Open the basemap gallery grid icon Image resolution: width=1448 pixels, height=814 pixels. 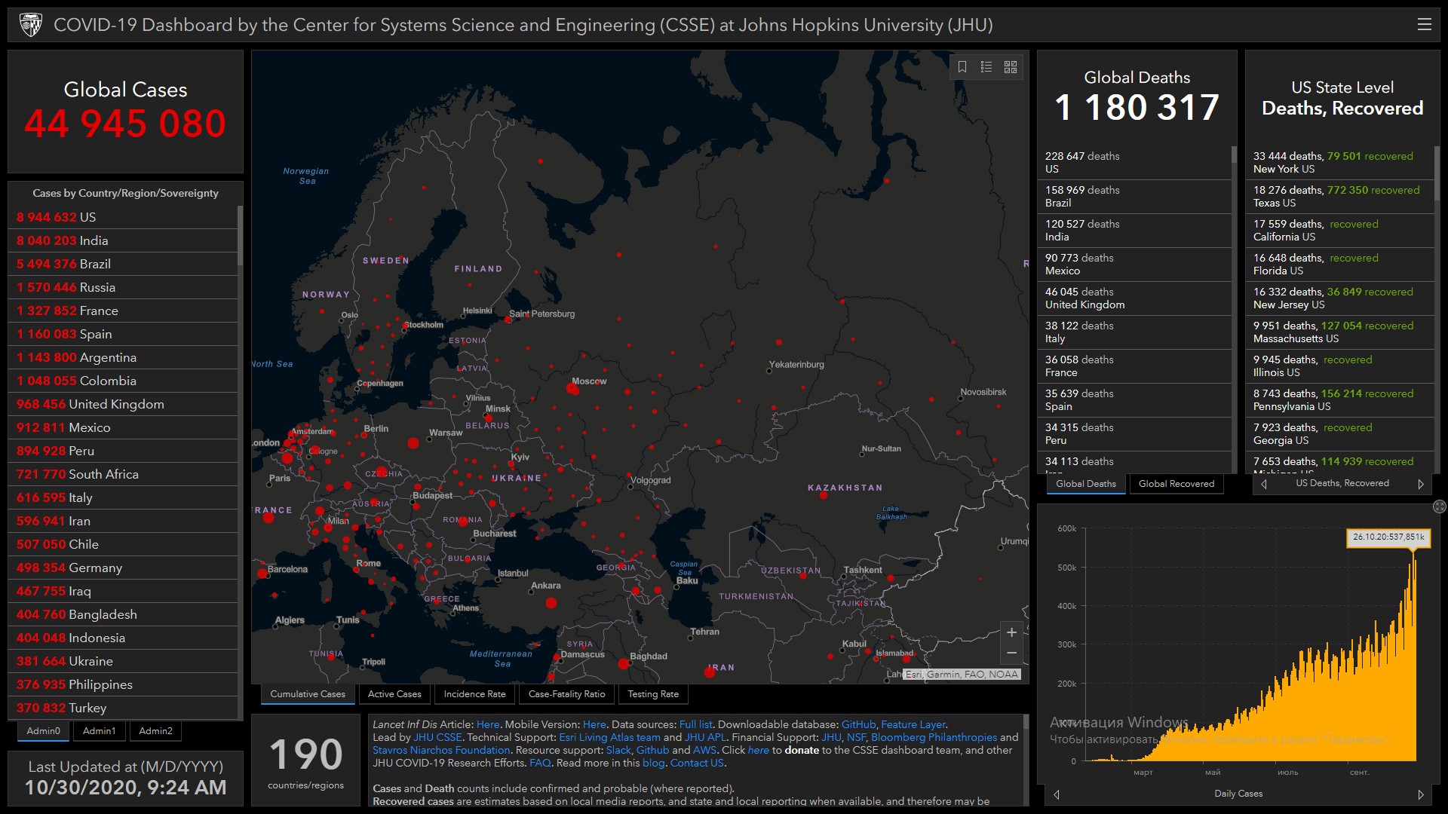1011,67
